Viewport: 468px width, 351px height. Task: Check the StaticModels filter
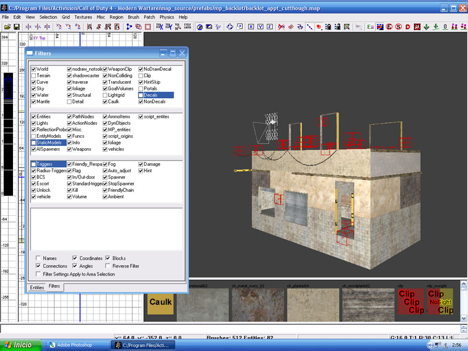[x=33, y=143]
